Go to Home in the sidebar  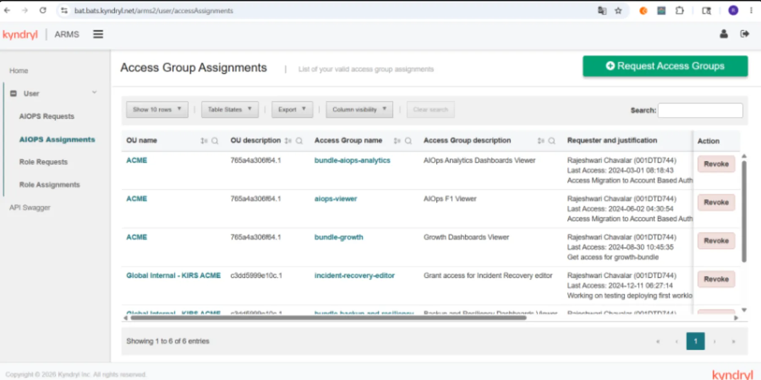click(x=19, y=71)
